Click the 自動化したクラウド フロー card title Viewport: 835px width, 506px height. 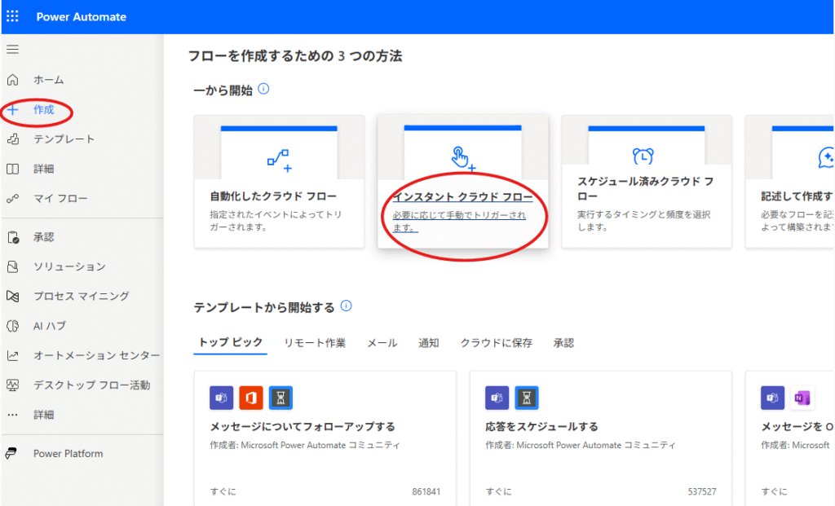[273, 196]
